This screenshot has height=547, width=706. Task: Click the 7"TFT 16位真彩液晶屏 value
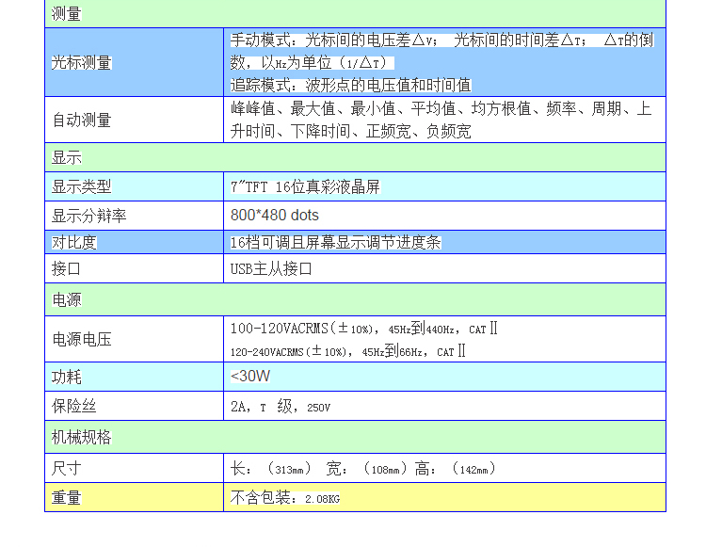[306, 186]
